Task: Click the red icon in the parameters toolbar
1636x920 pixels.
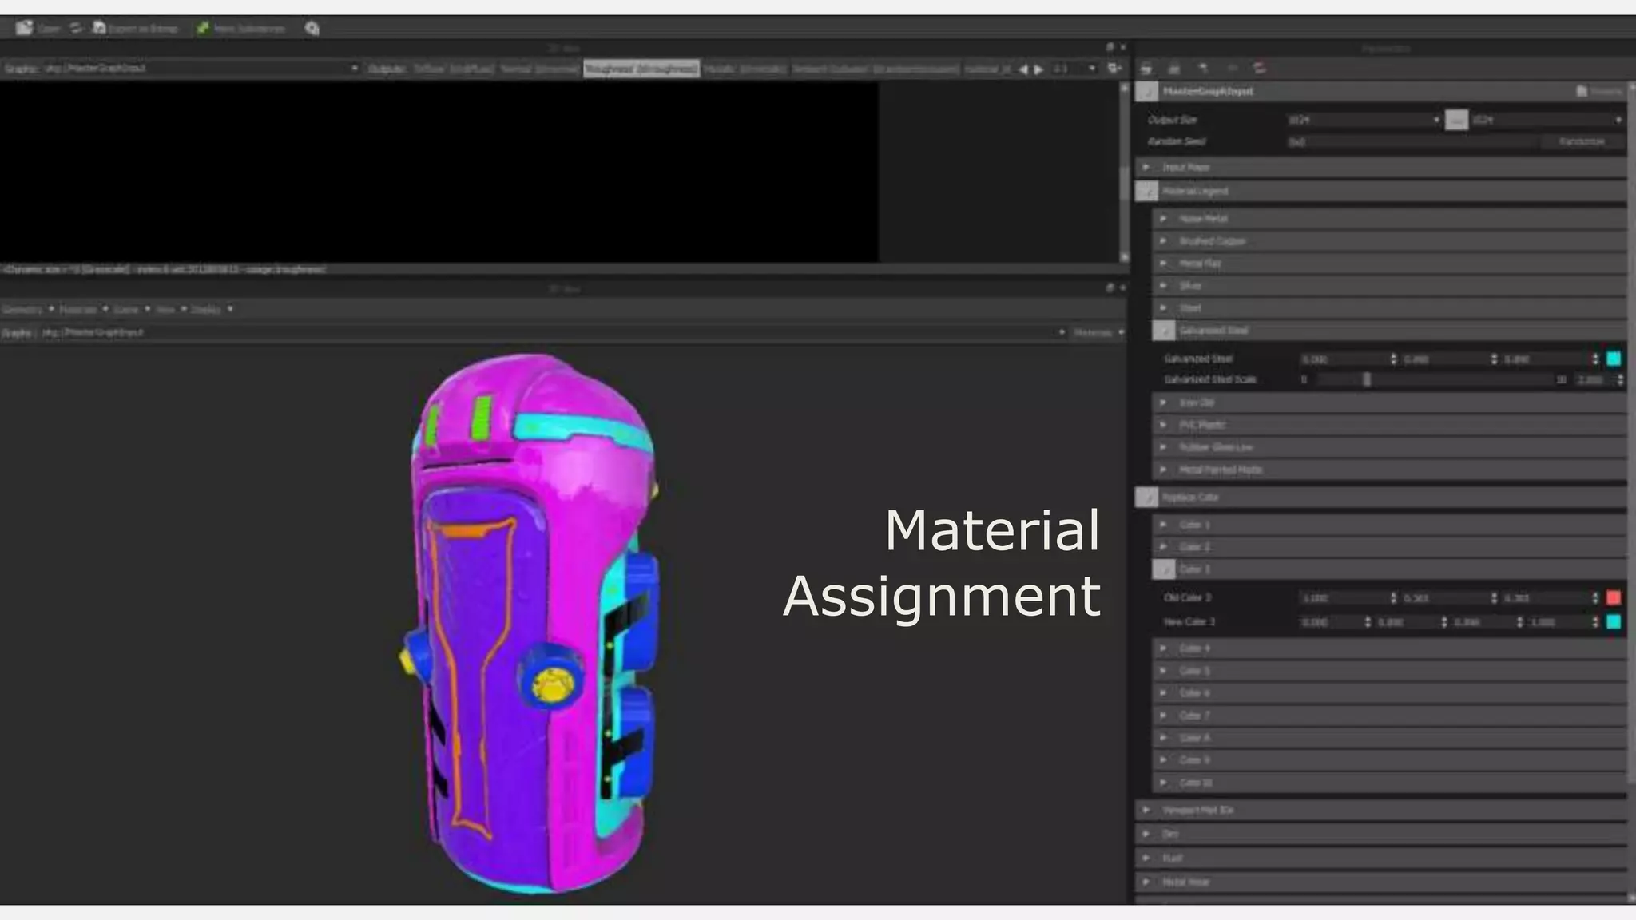Action: (x=1260, y=69)
